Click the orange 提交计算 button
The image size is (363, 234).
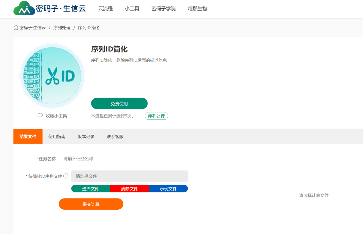(91, 204)
